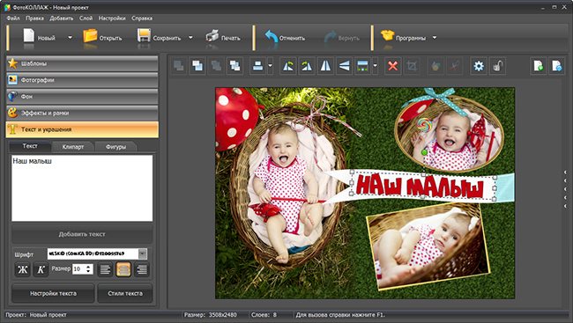The height and width of the screenshot is (323, 573).
Task: Click the distribute/fit layer icon
Action: (363, 66)
